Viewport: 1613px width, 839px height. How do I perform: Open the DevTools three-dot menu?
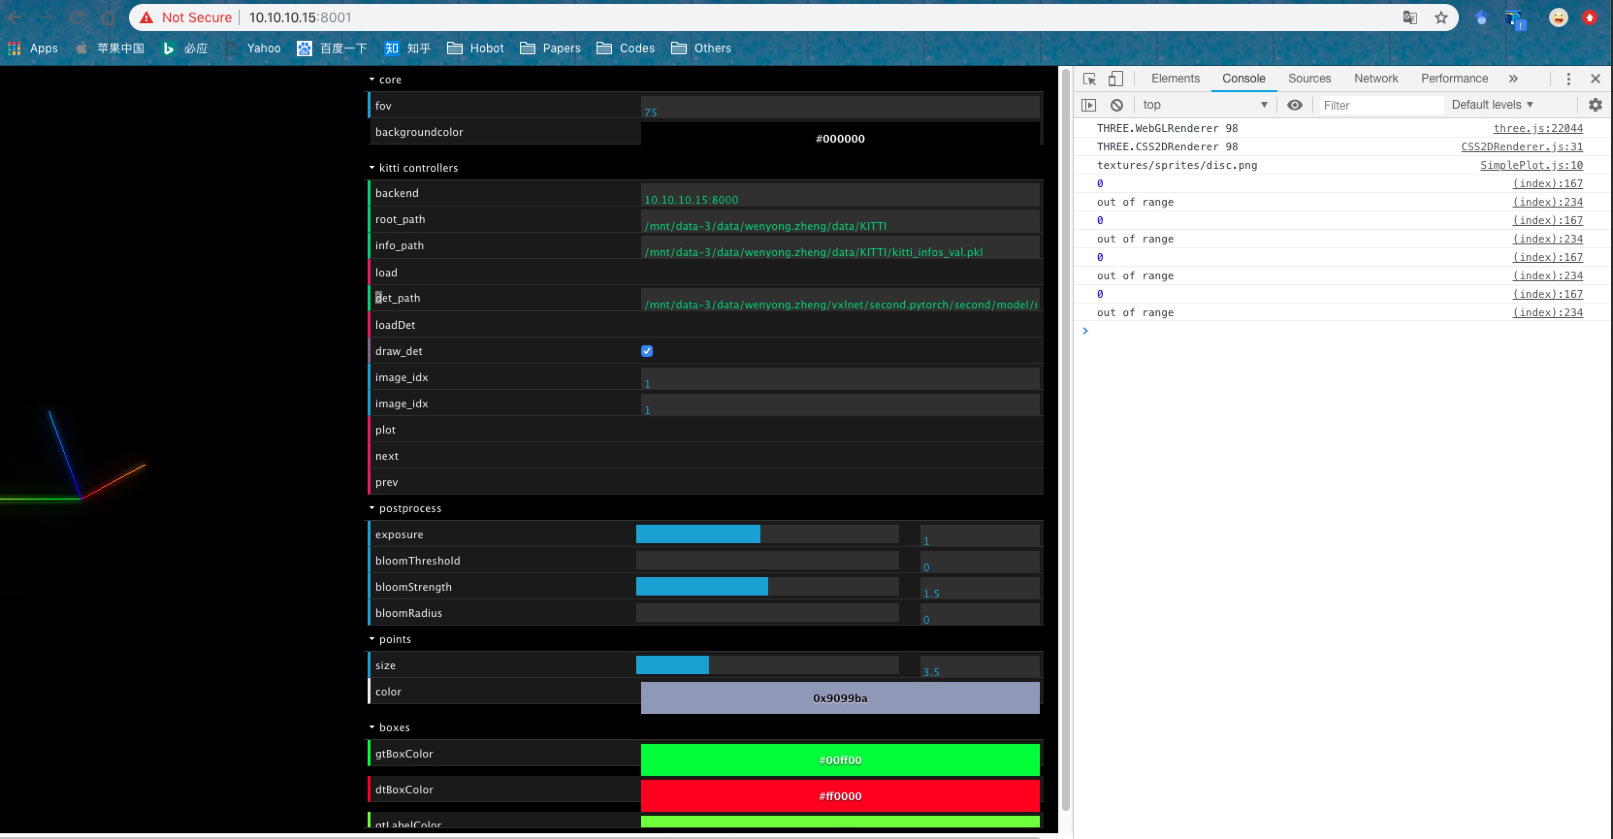(x=1569, y=78)
